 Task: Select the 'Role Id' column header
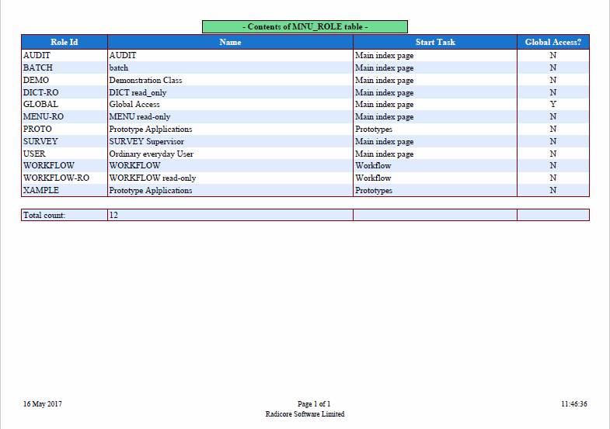pyautogui.click(x=64, y=42)
